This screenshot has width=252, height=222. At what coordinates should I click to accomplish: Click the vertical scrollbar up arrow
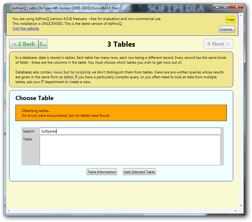[x=241, y=15]
